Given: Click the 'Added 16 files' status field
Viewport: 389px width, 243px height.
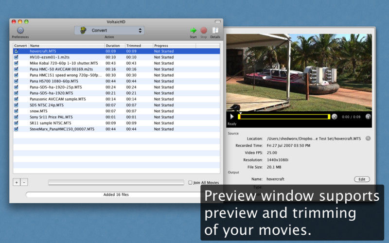Looking at the screenshot, I should [x=116, y=195].
